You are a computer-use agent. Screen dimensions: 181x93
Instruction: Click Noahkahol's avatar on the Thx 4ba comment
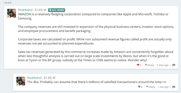[21, 81]
